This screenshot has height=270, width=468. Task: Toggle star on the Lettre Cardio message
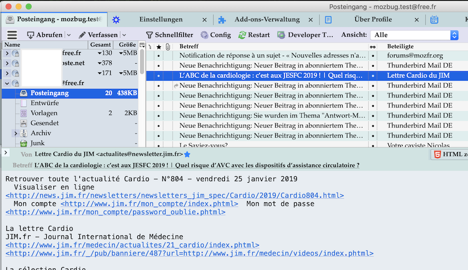[159, 75]
